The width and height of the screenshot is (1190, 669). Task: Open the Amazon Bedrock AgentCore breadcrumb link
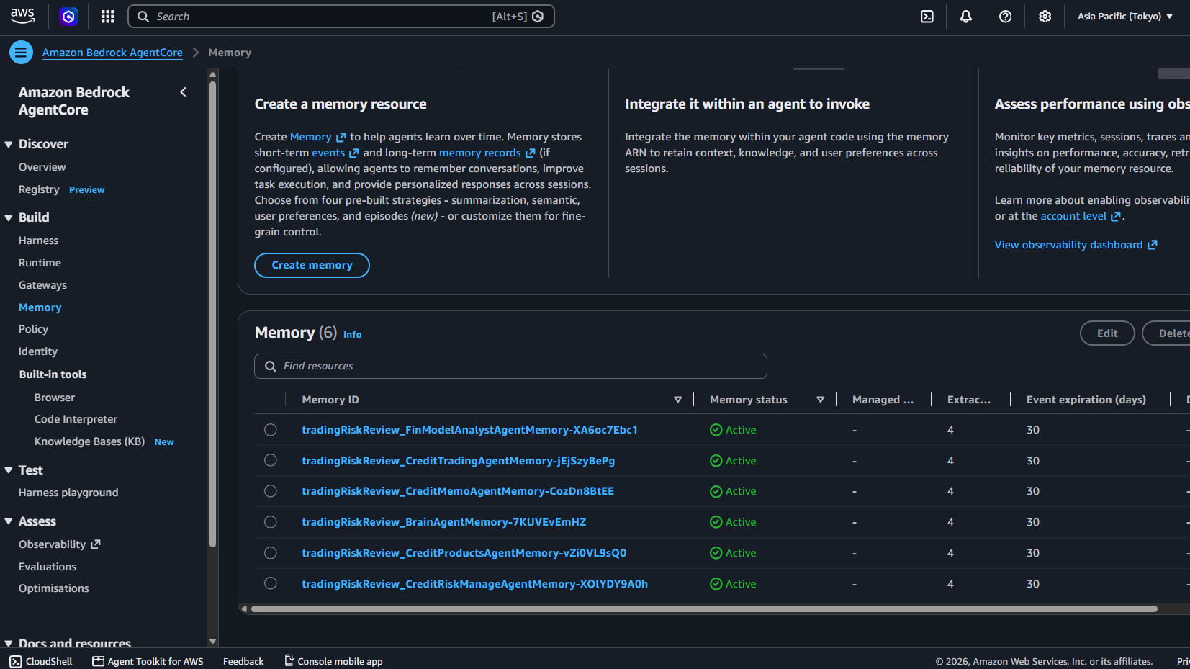pyautogui.click(x=112, y=53)
